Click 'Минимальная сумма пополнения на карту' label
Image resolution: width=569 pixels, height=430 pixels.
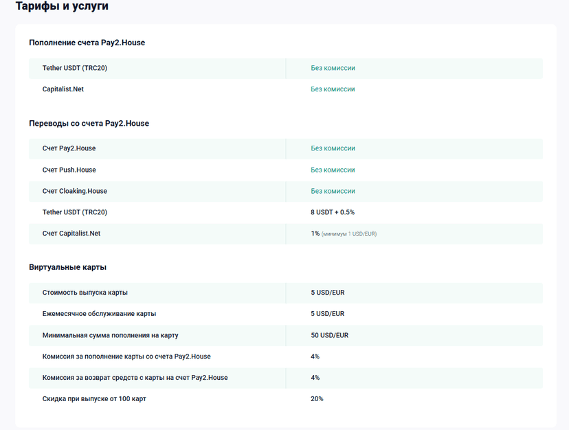click(111, 335)
